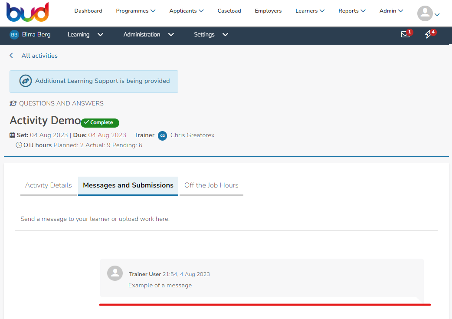Click the CG avatar beside Chris Greatorex
452x319 pixels.
(162, 135)
